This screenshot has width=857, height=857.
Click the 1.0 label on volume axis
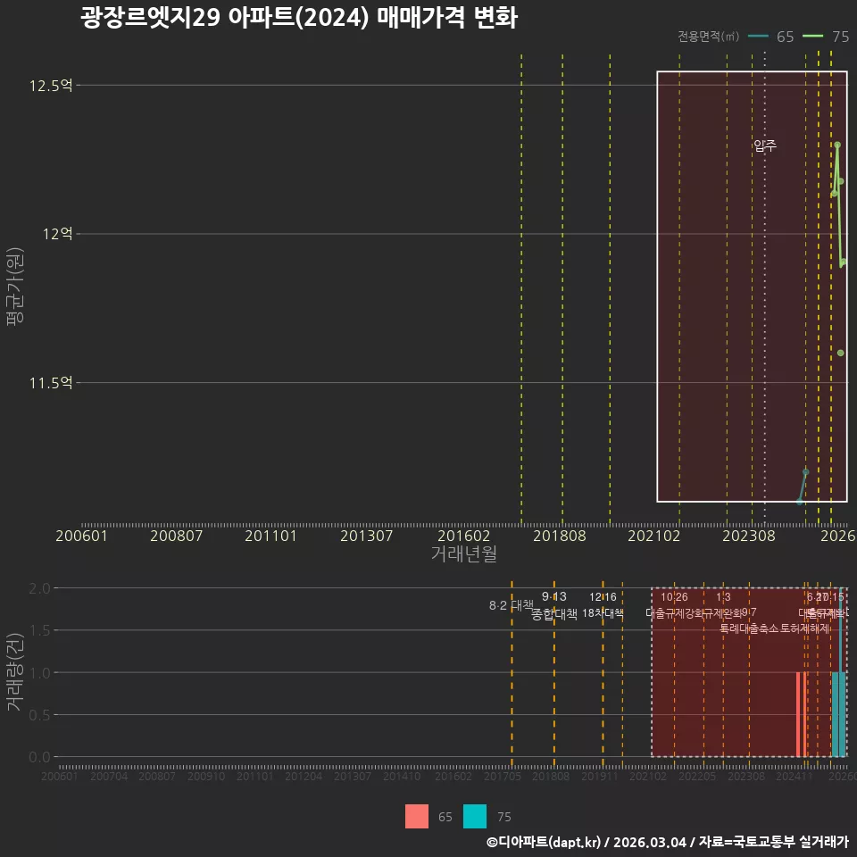point(39,673)
